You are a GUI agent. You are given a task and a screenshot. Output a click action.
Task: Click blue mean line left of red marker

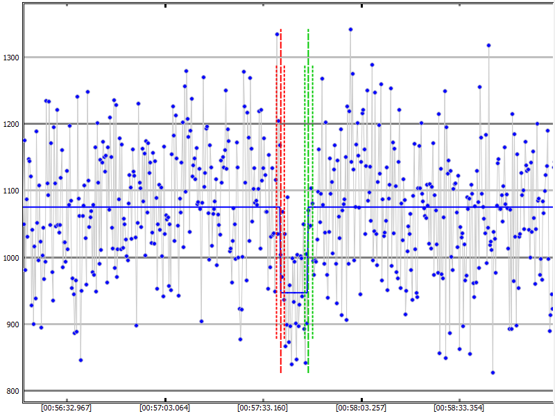pyautogui.click(x=139, y=207)
